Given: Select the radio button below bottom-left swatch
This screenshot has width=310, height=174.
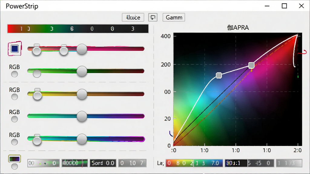Looking at the screenshot, I should coord(15,166).
